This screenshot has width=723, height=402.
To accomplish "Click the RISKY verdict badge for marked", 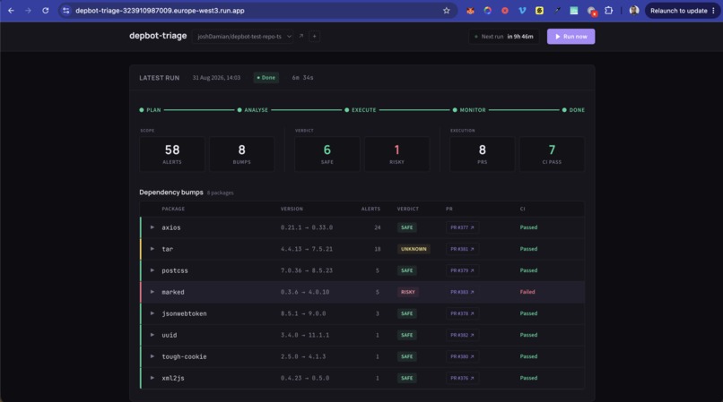I will coord(407,292).
